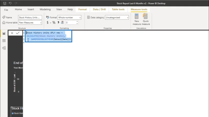Viewport: 209px width, 117px height.
Task: Switch to View ribbon tab
Action: point(59,9)
